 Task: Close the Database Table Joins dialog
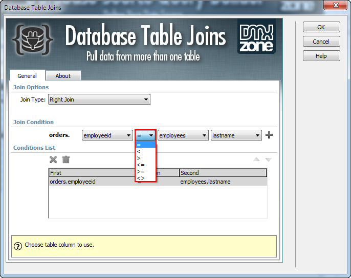tap(335, 5)
